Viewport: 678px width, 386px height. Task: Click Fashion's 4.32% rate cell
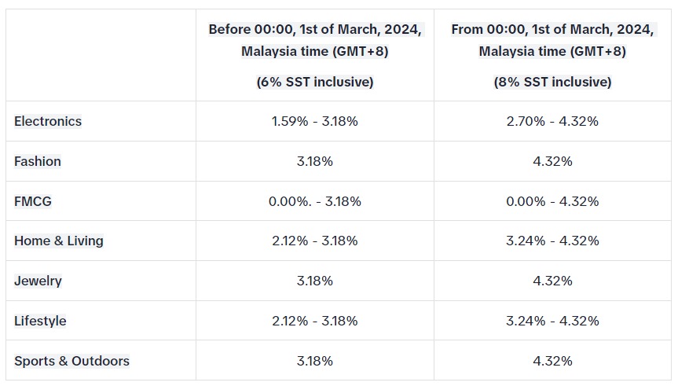point(552,161)
